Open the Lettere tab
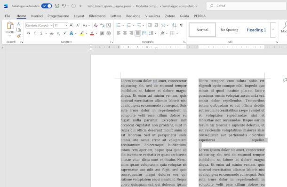The height and width of the screenshot is (187, 287). click(x=116, y=16)
